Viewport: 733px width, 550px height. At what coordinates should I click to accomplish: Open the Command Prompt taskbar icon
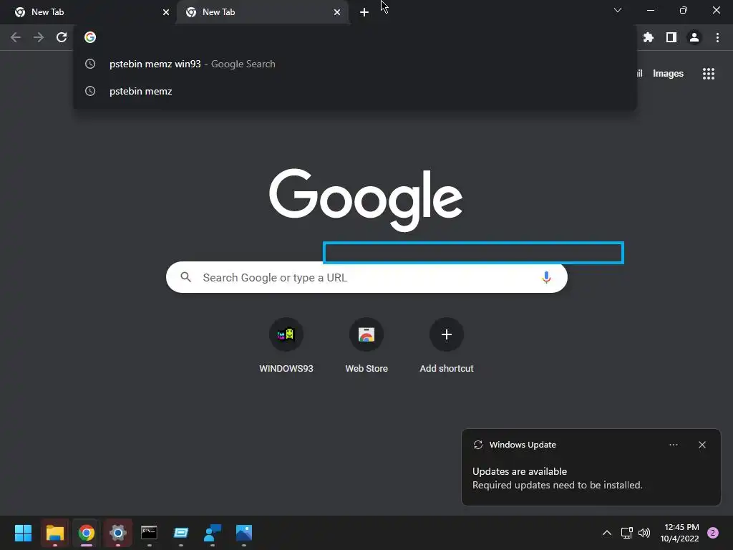(149, 533)
